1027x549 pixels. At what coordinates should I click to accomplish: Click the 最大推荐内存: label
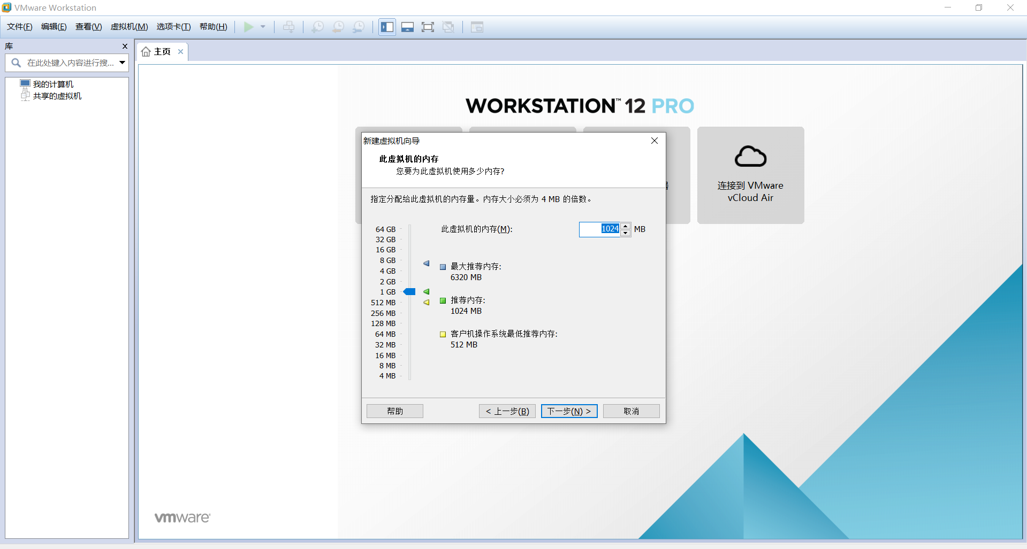pyautogui.click(x=476, y=266)
